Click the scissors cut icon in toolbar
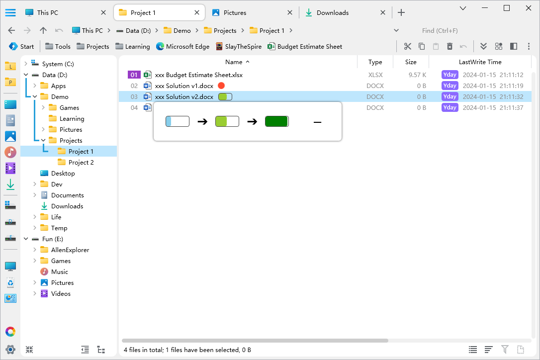 [x=408, y=46]
